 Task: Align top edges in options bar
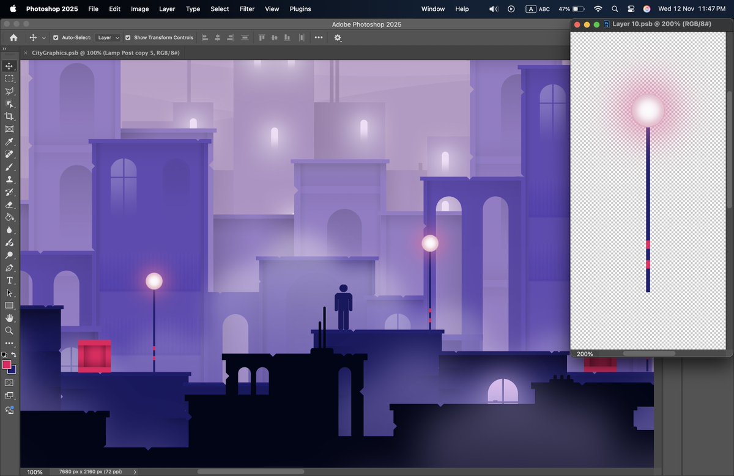(262, 37)
